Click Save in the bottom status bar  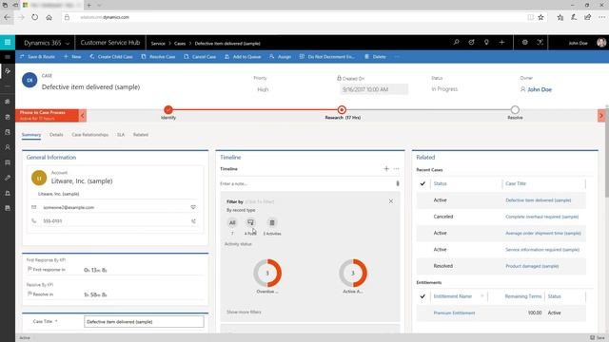click(598, 338)
